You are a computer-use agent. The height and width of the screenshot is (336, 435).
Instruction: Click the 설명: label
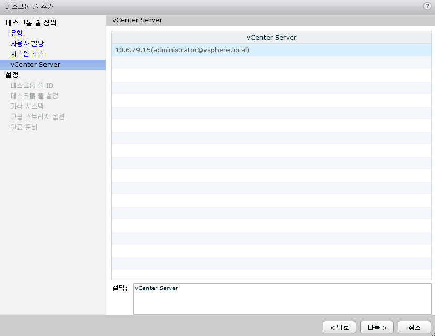pyautogui.click(x=120, y=288)
